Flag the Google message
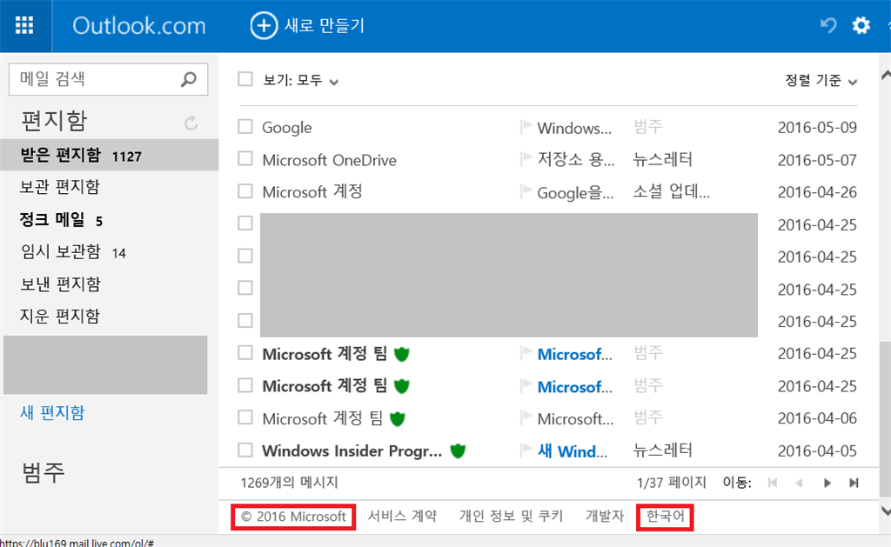Image resolution: width=891 pixels, height=547 pixels. (x=526, y=126)
